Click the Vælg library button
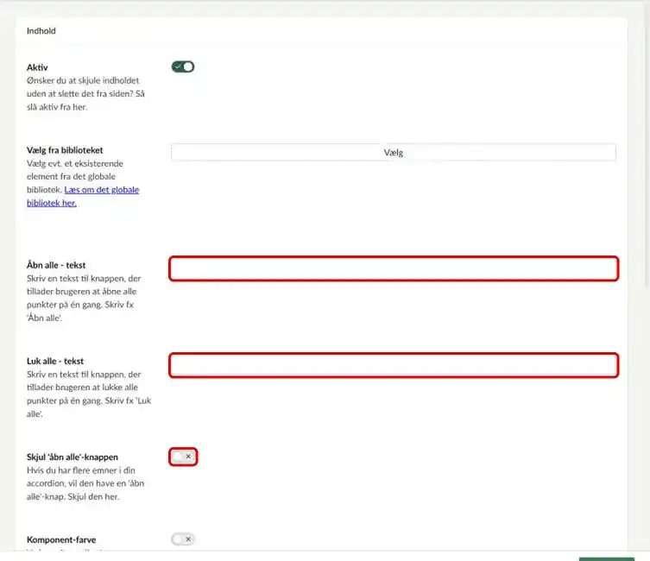The width and height of the screenshot is (650, 561). click(394, 153)
